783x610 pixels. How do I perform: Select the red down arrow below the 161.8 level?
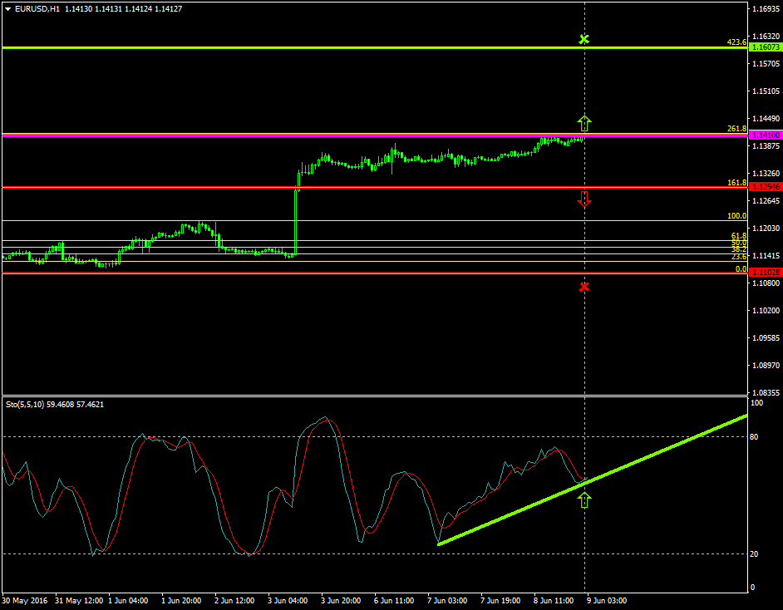(584, 199)
